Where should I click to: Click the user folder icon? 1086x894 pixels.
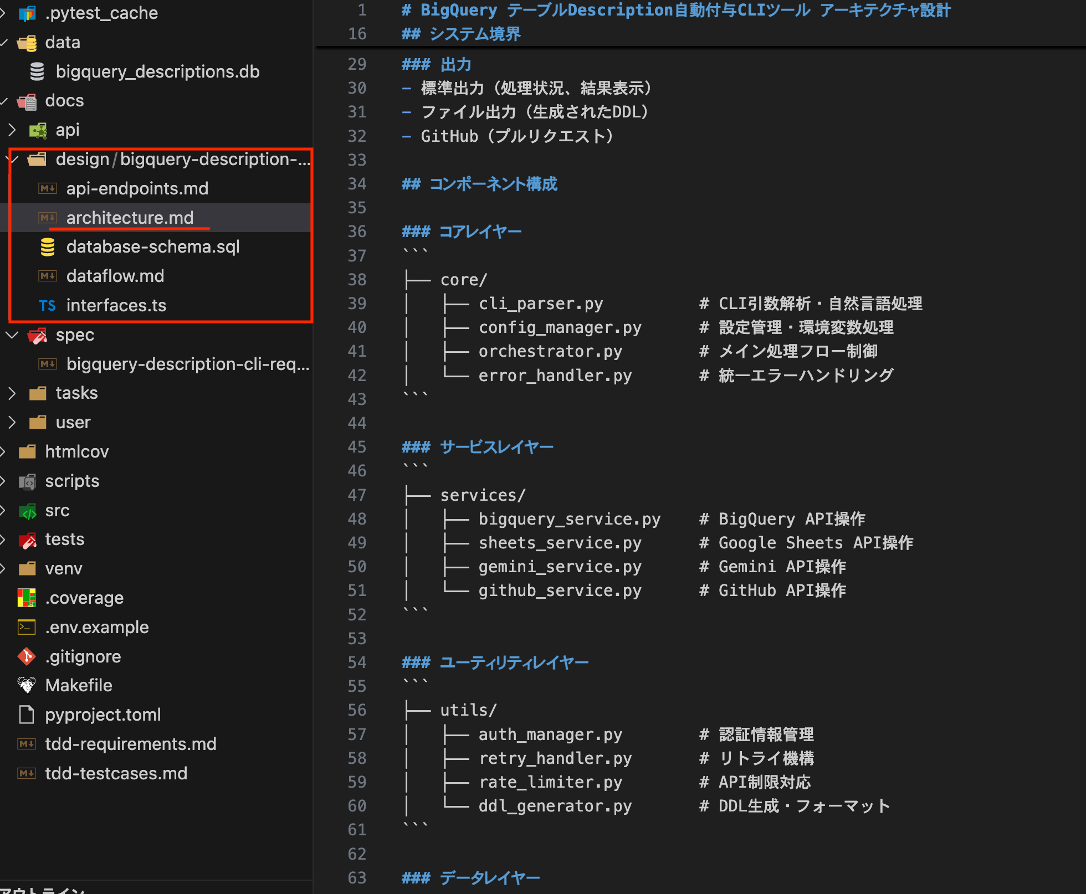38,423
